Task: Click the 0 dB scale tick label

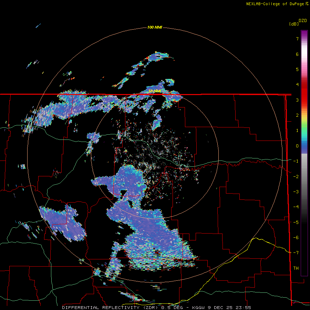Action: pyautogui.click(x=297, y=146)
